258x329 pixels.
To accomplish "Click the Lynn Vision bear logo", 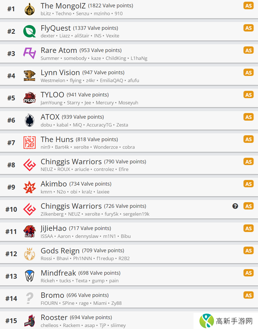I will pyautogui.click(x=29, y=76).
